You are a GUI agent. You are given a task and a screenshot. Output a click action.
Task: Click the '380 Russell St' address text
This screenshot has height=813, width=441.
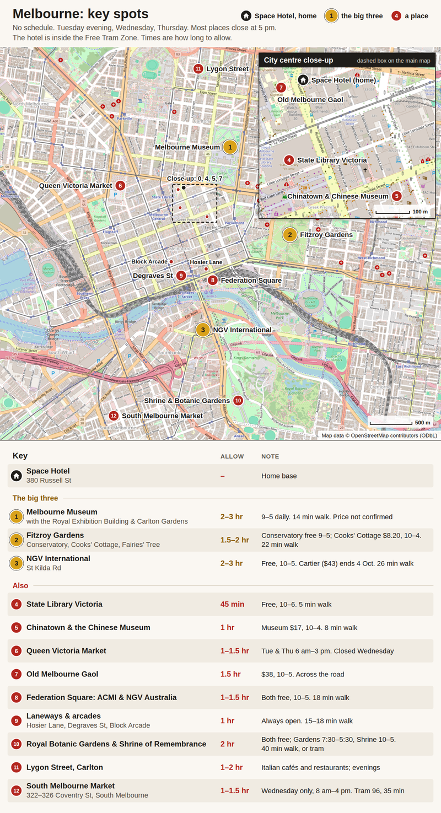click(49, 481)
